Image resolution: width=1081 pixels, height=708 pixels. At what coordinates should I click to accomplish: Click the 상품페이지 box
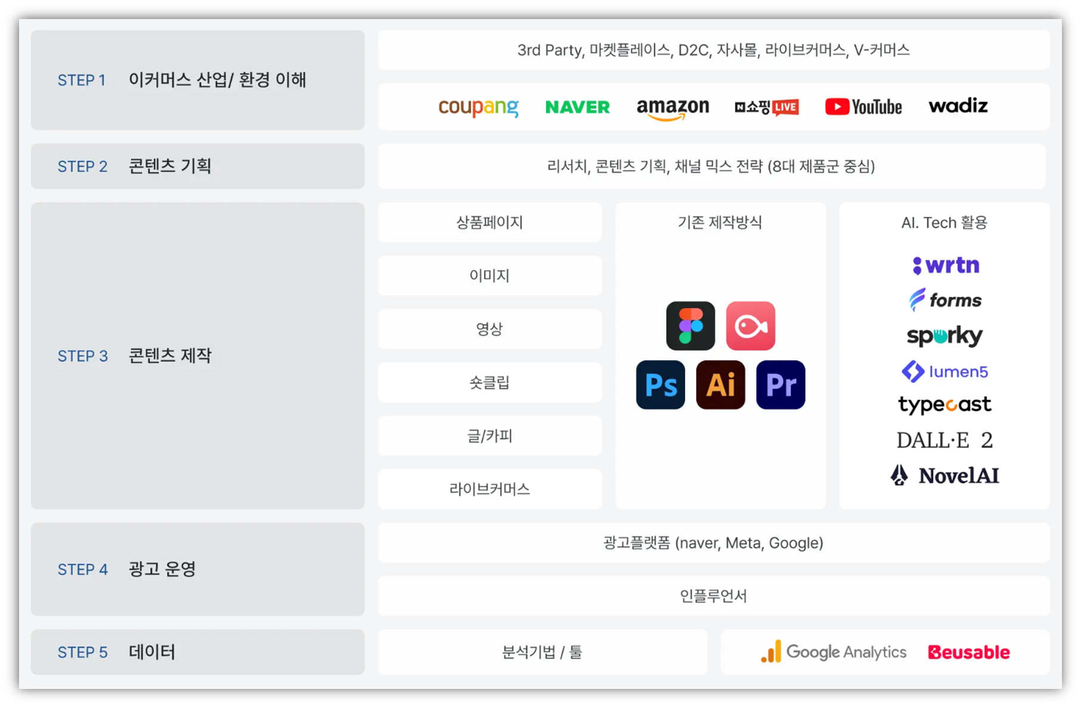[490, 222]
